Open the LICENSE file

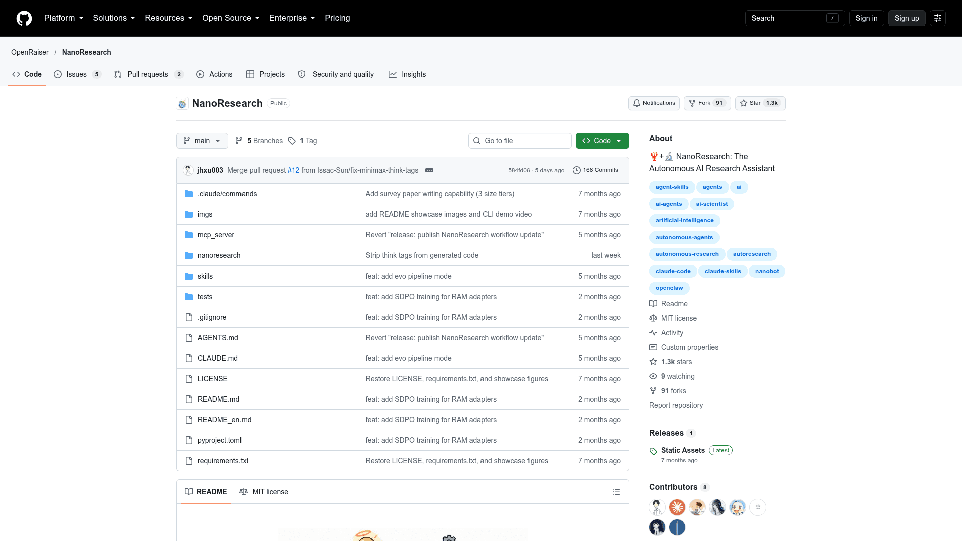click(x=212, y=379)
